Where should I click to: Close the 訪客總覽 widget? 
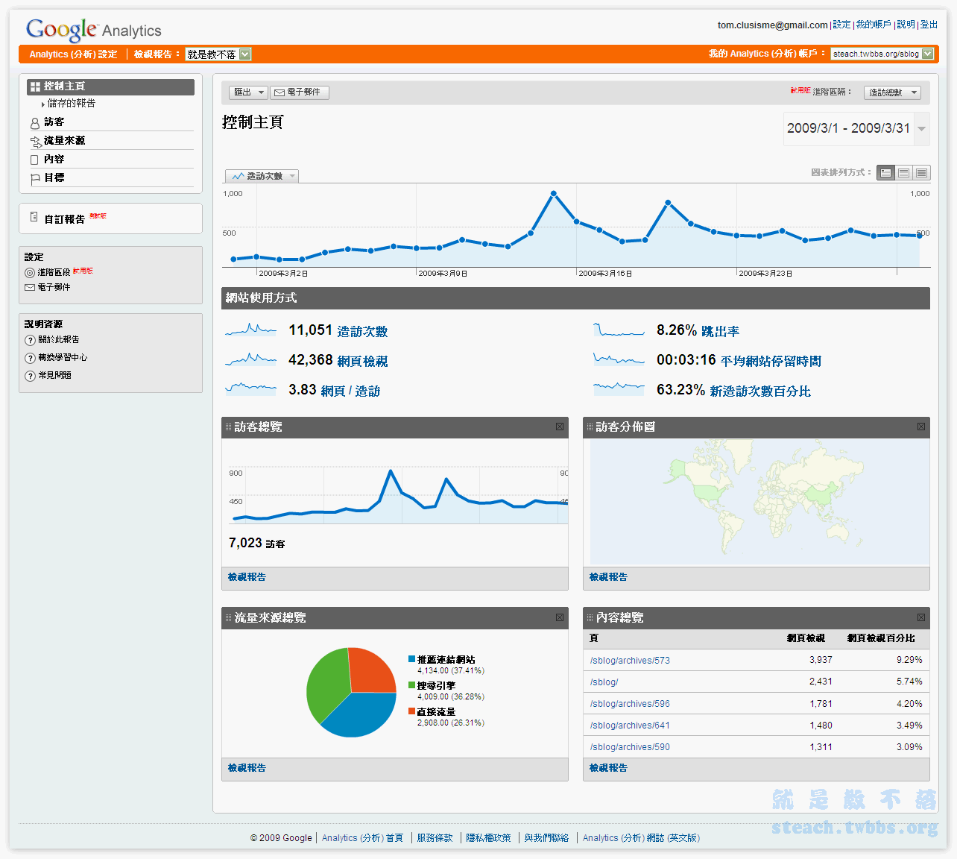(559, 427)
